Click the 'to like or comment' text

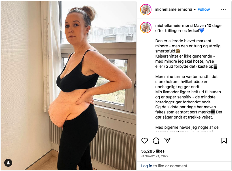tap(171, 166)
